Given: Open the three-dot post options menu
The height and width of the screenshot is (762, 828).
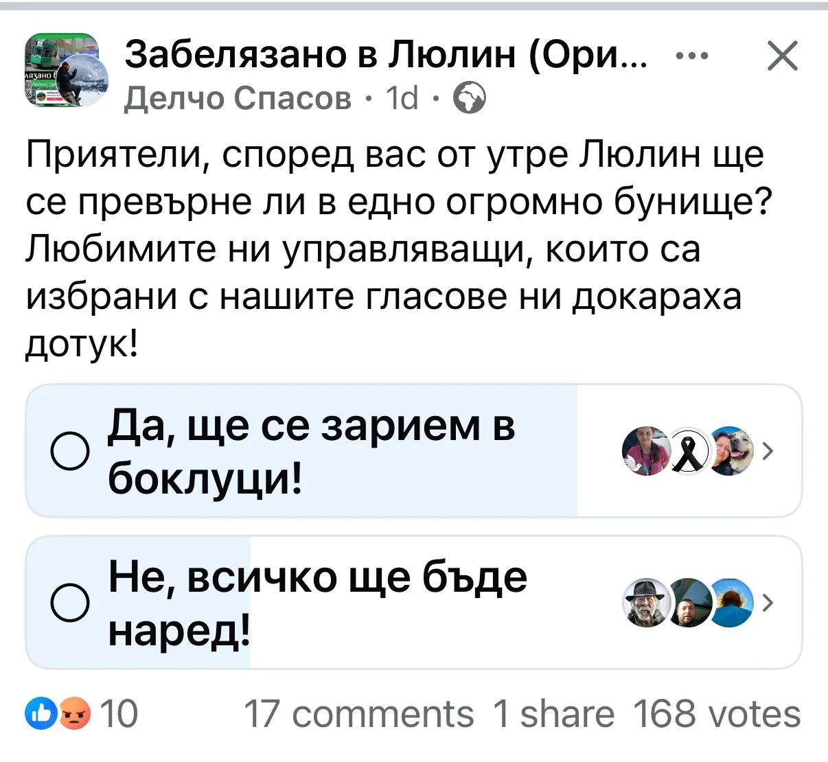Looking at the screenshot, I should (693, 56).
